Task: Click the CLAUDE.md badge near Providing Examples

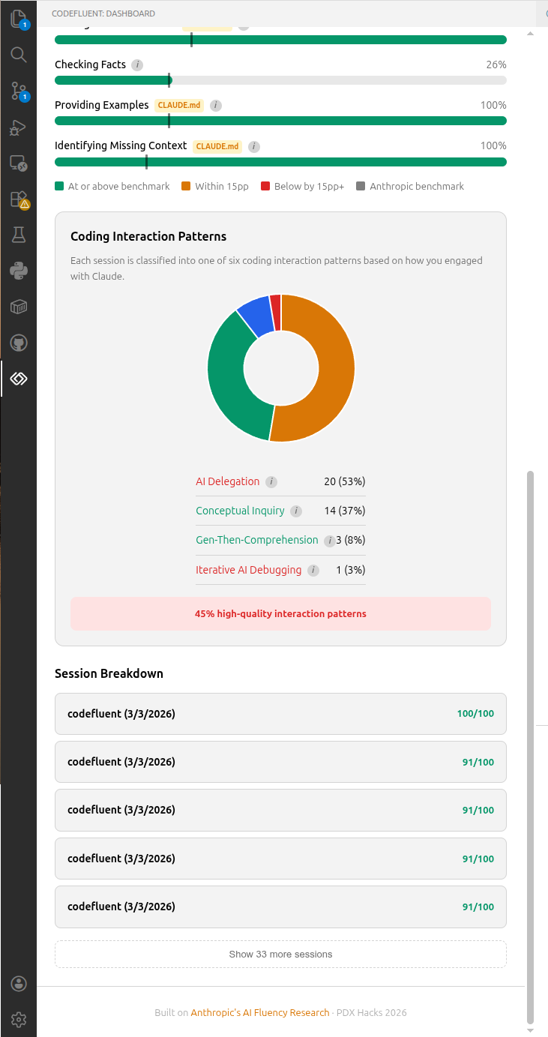Action: [178, 105]
